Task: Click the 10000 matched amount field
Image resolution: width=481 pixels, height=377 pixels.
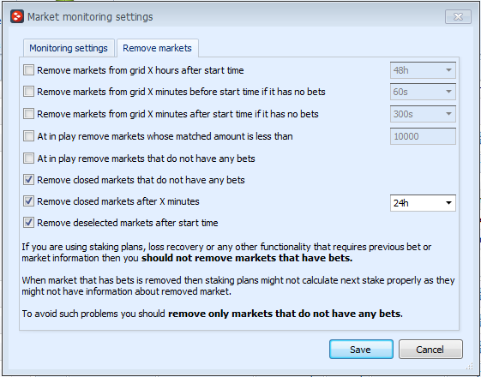Action: pos(423,136)
